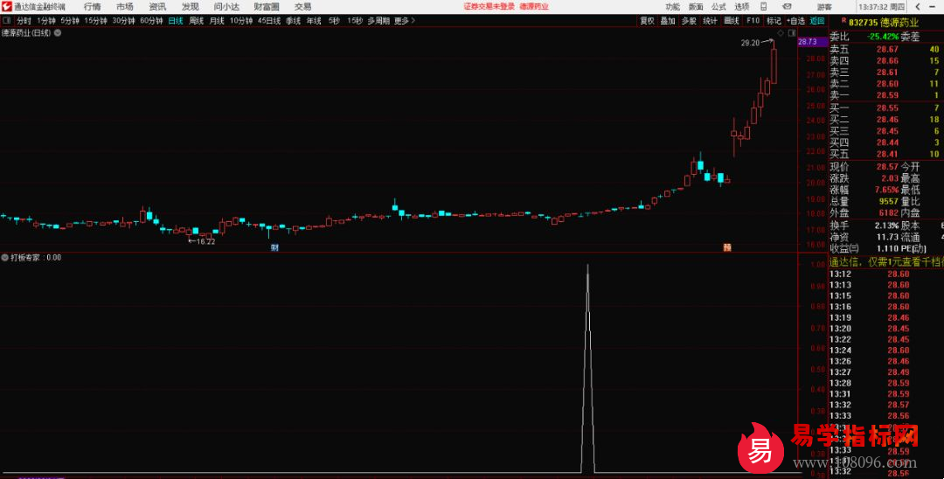Click the orange 预 marker below the candles
Image resolution: width=944 pixels, height=479 pixels.
click(x=727, y=246)
